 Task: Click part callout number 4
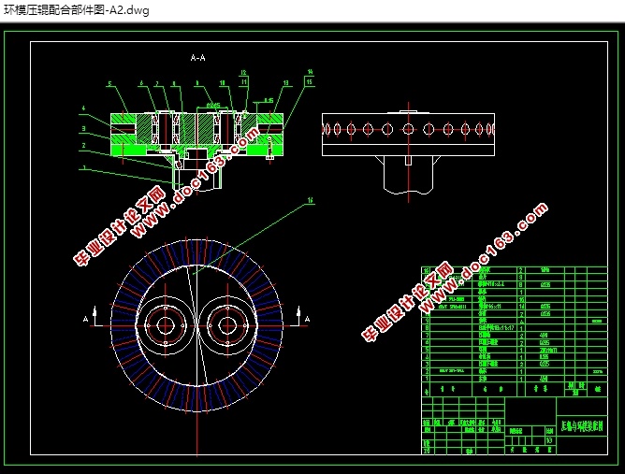point(83,108)
